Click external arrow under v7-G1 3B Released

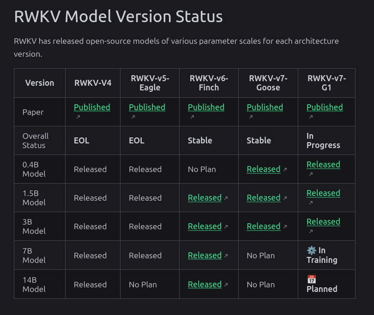coord(311,232)
